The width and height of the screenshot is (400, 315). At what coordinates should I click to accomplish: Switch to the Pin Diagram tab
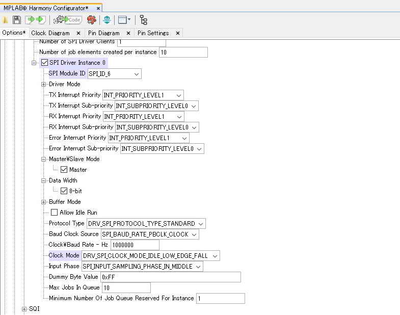point(103,33)
